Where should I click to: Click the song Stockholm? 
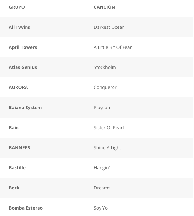click(105, 67)
